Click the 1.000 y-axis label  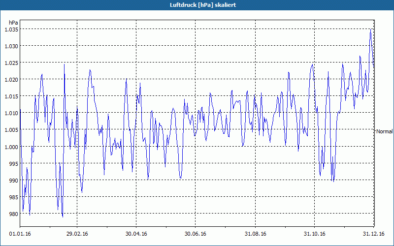coord(11,147)
